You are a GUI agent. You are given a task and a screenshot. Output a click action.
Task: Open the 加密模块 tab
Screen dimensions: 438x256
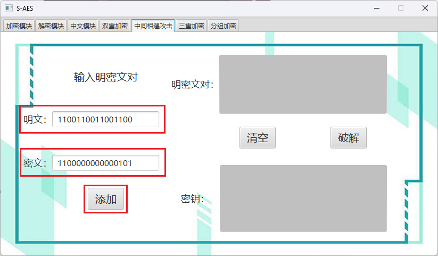point(19,26)
